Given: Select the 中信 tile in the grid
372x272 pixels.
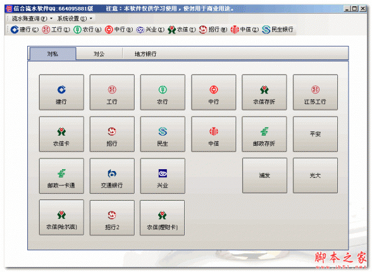Looking at the screenshot, I should click(x=213, y=134).
